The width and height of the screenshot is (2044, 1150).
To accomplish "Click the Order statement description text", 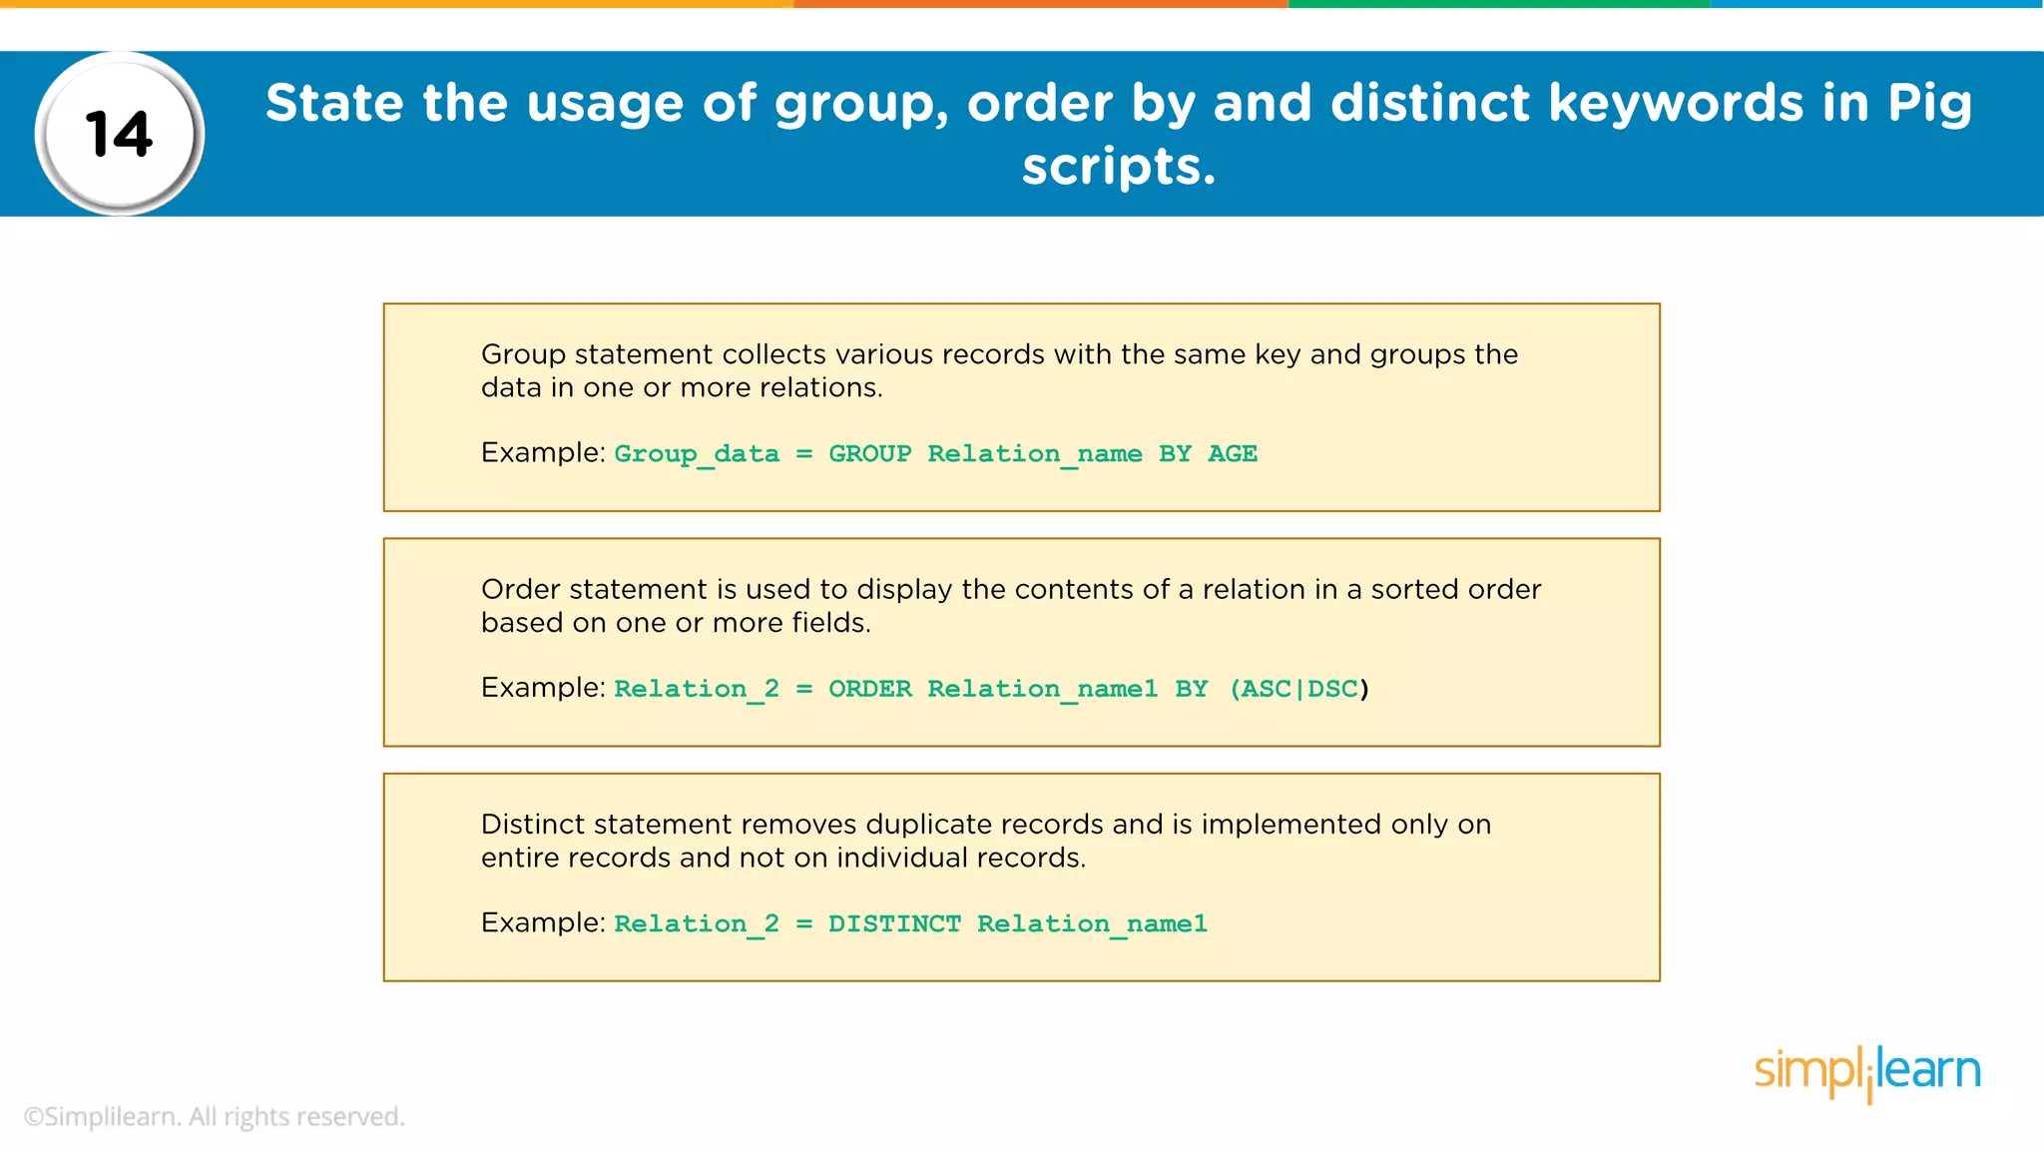I will point(1011,605).
